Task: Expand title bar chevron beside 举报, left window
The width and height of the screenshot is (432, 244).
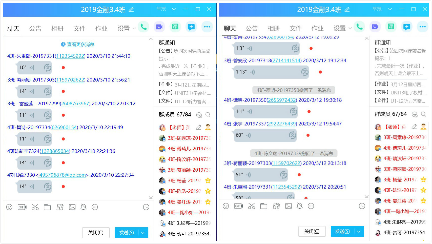Action: pyautogui.click(x=174, y=9)
